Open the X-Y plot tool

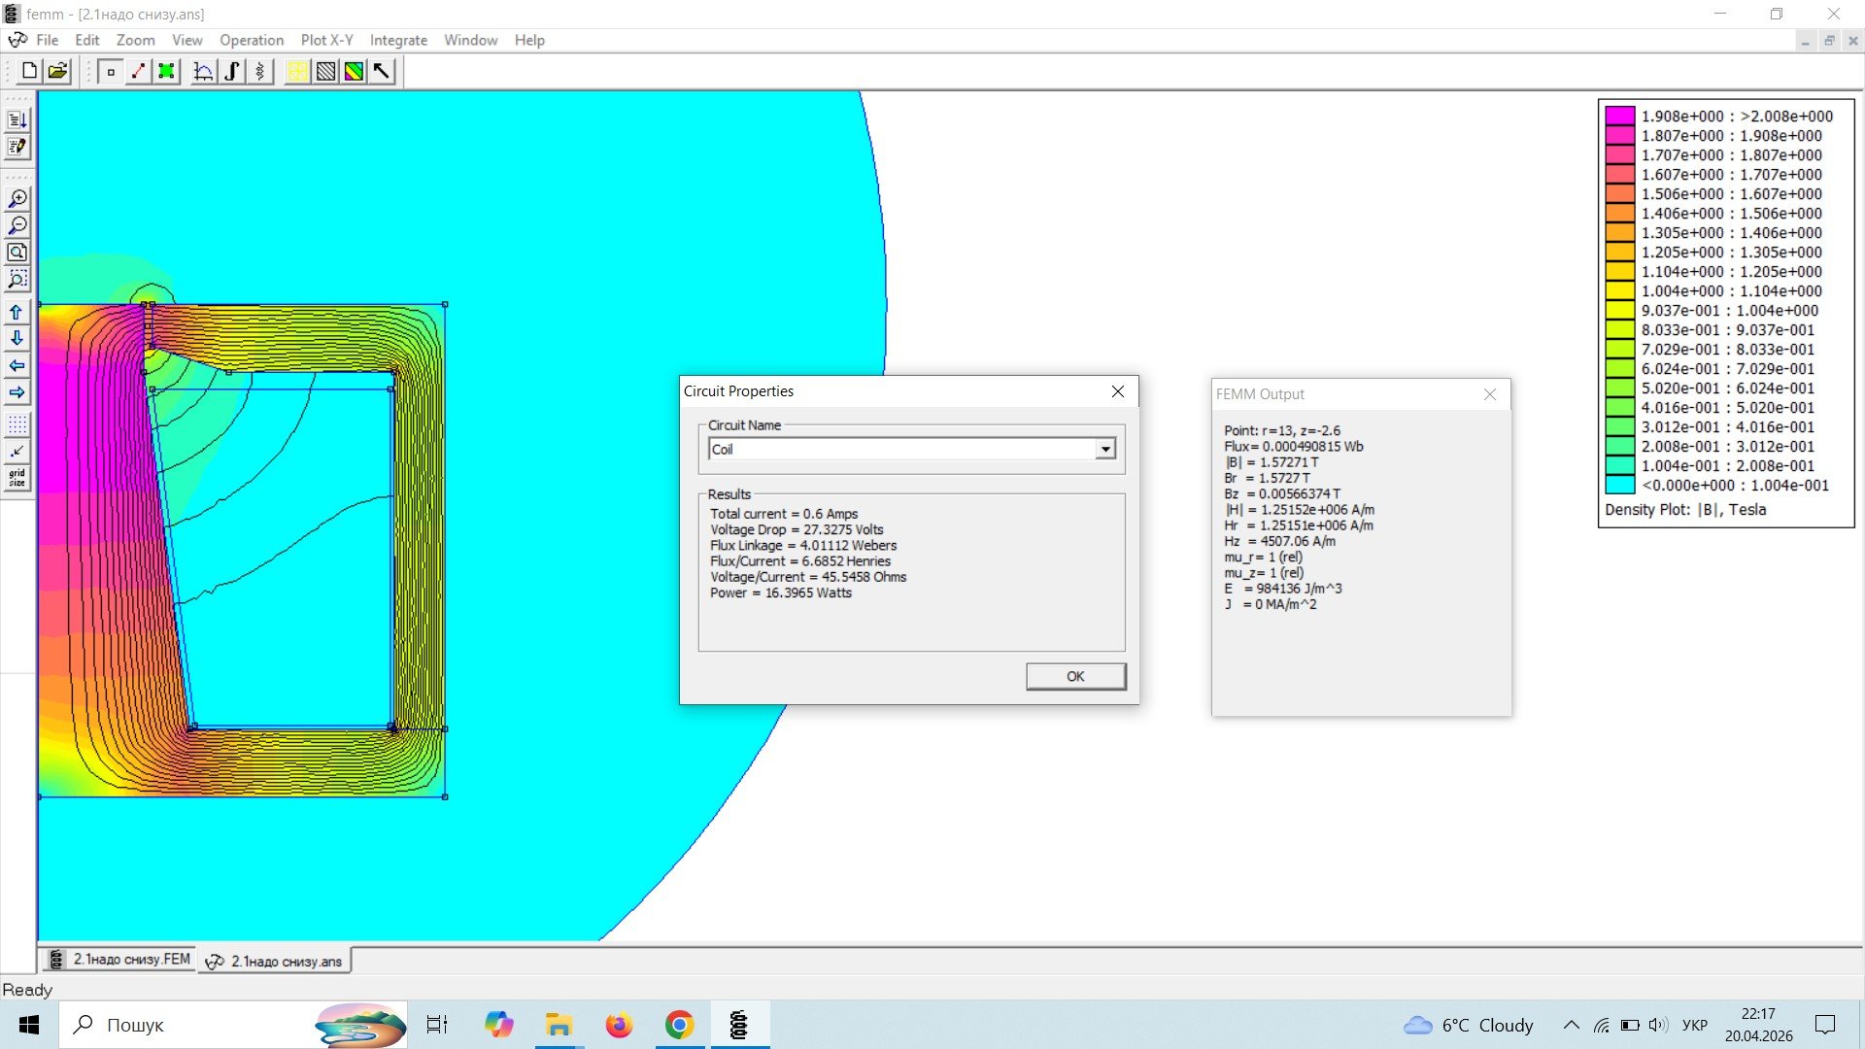[x=203, y=71]
